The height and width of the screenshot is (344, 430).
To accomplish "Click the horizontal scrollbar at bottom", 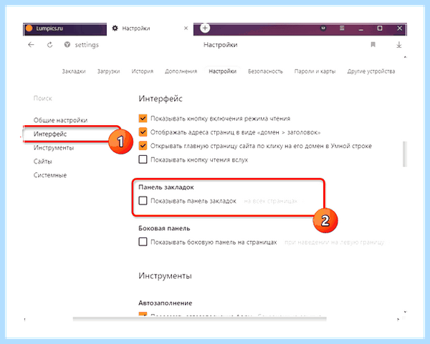I will coord(200,318).
